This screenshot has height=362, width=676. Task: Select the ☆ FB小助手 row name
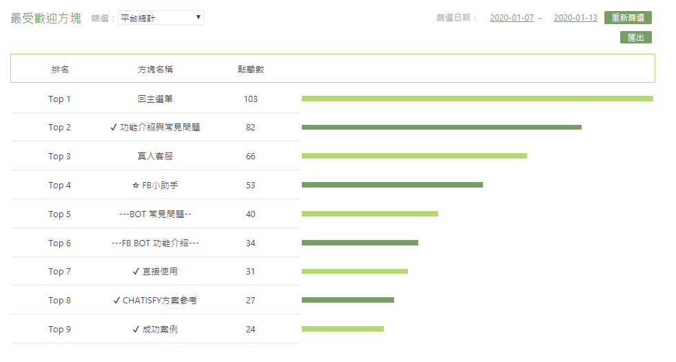click(155, 185)
